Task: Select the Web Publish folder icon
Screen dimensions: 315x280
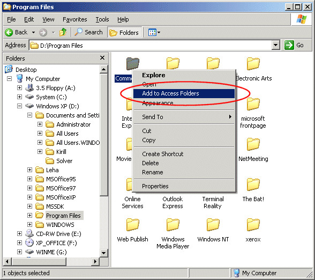Action: tap(133, 224)
